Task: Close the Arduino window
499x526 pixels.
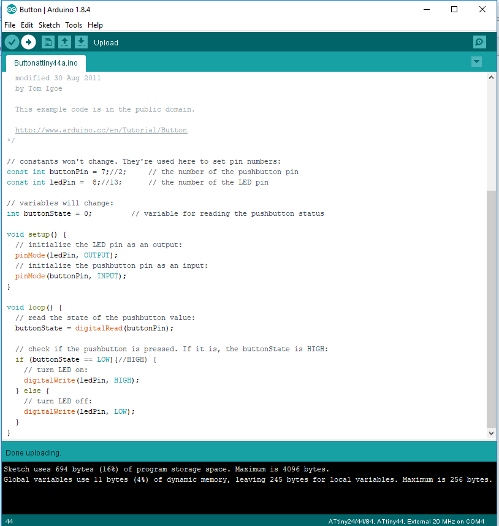Action: click(482, 9)
